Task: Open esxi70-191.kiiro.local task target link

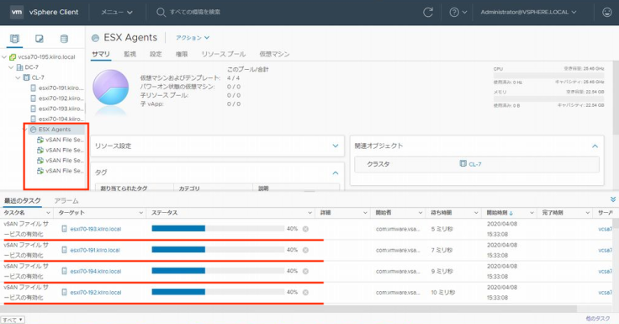Action: click(95, 250)
